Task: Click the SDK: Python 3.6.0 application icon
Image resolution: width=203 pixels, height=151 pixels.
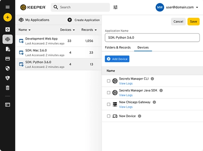Action: (x=21, y=64)
